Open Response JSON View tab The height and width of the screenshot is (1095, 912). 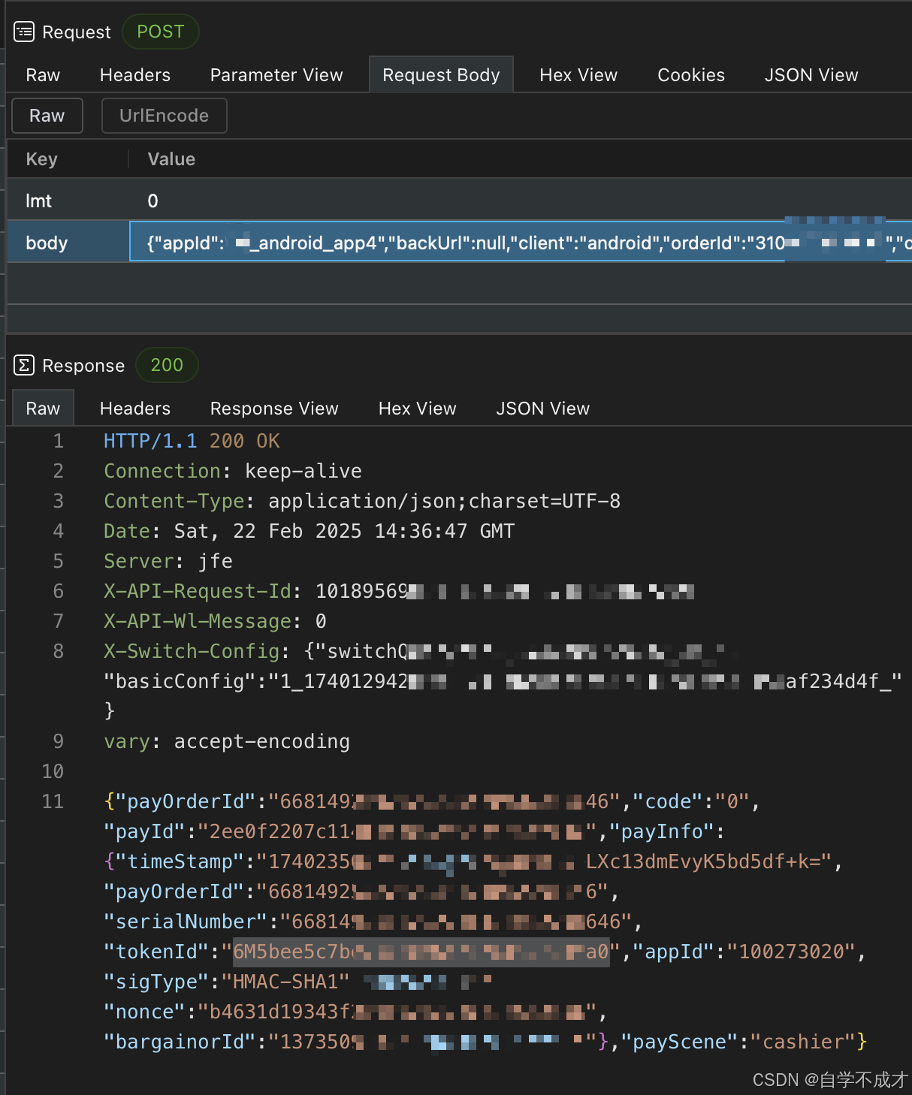click(x=543, y=409)
